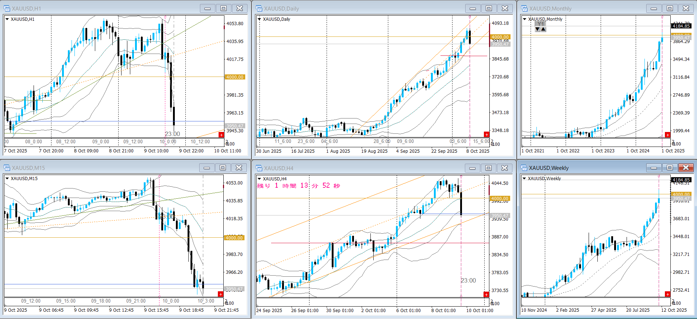This screenshot has width=697, height=319.
Task: Click the Y1 up arrow on Monthly chart
Action: pyautogui.click(x=543, y=30)
